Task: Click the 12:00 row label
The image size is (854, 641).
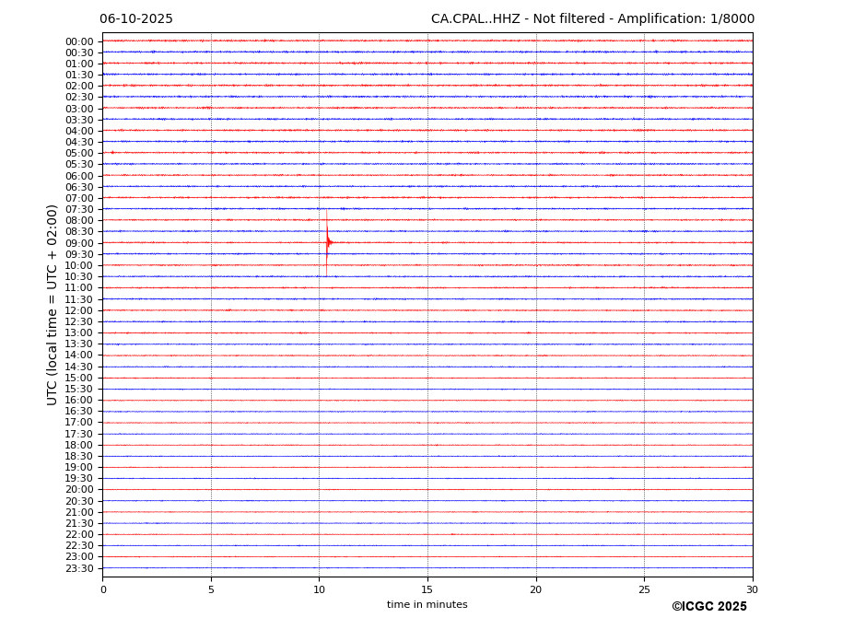Action: [79, 310]
